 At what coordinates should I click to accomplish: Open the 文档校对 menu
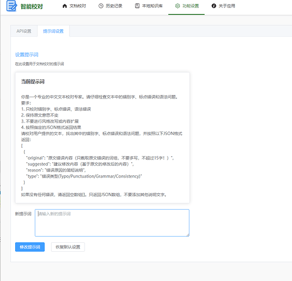tap(74, 6)
